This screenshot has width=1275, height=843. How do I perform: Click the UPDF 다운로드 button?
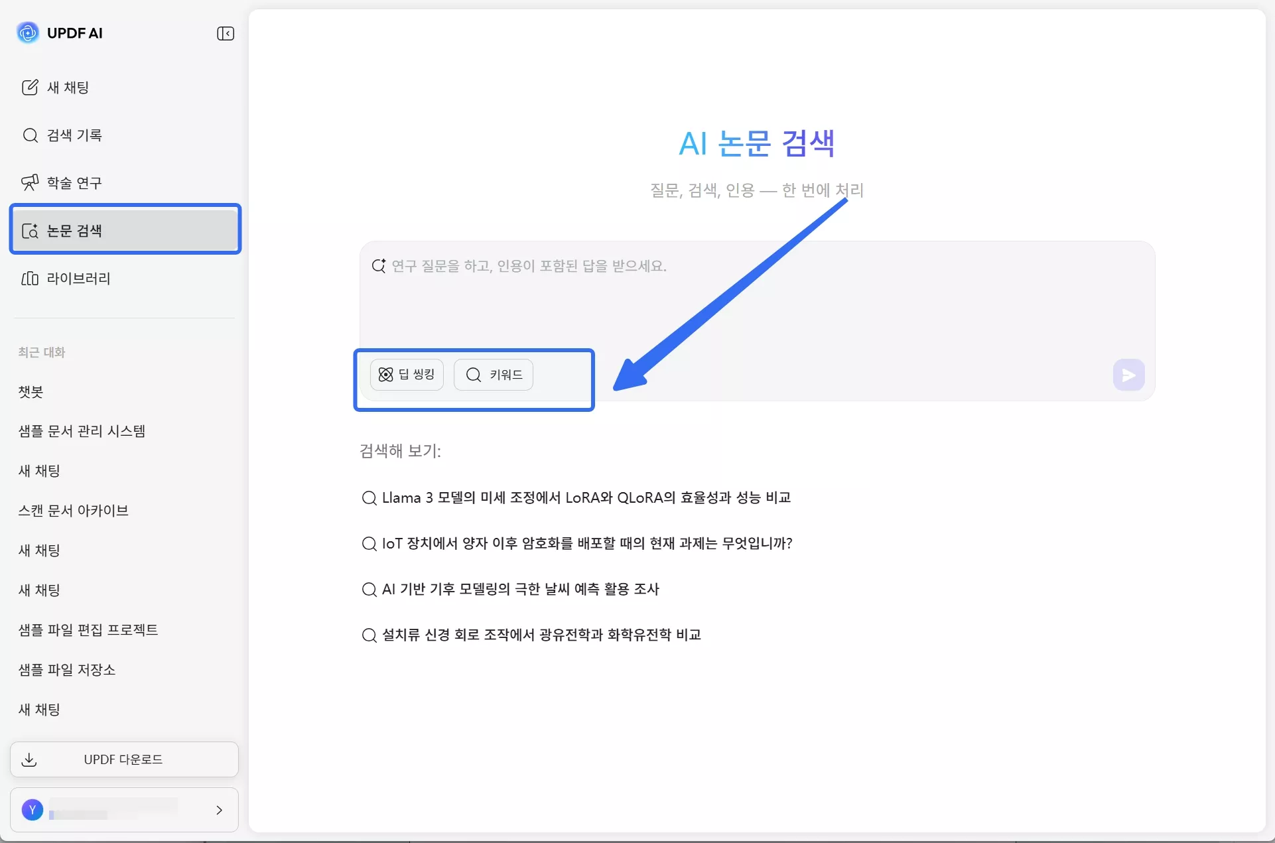124,759
